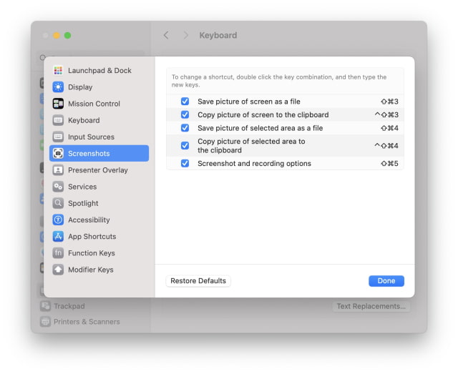This screenshot has height=374, width=458.
Task: Click the Restore Defaults button
Action: (x=198, y=281)
